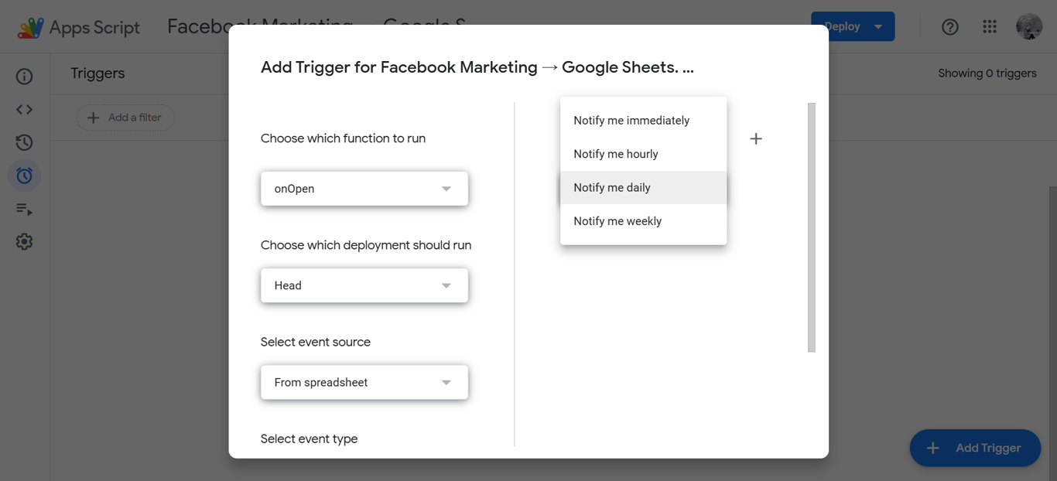Click the Add Trigger button
Viewport: 1057px width, 481px height.
tap(975, 448)
